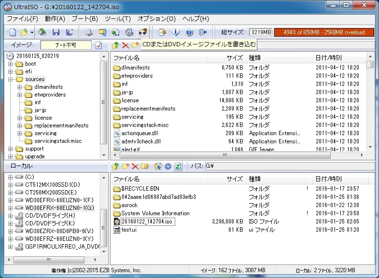This screenshot has width=379, height=278.
Task: Click the Exit door icon
Action: click(203, 32)
